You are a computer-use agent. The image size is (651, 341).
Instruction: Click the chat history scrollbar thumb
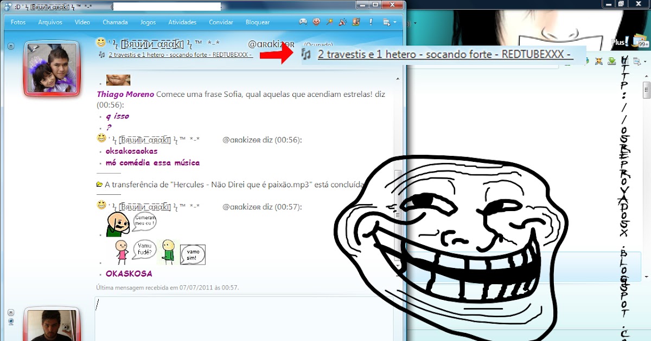[398, 217]
